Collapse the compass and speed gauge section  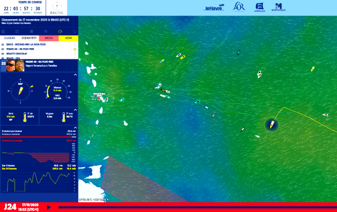click(75, 75)
